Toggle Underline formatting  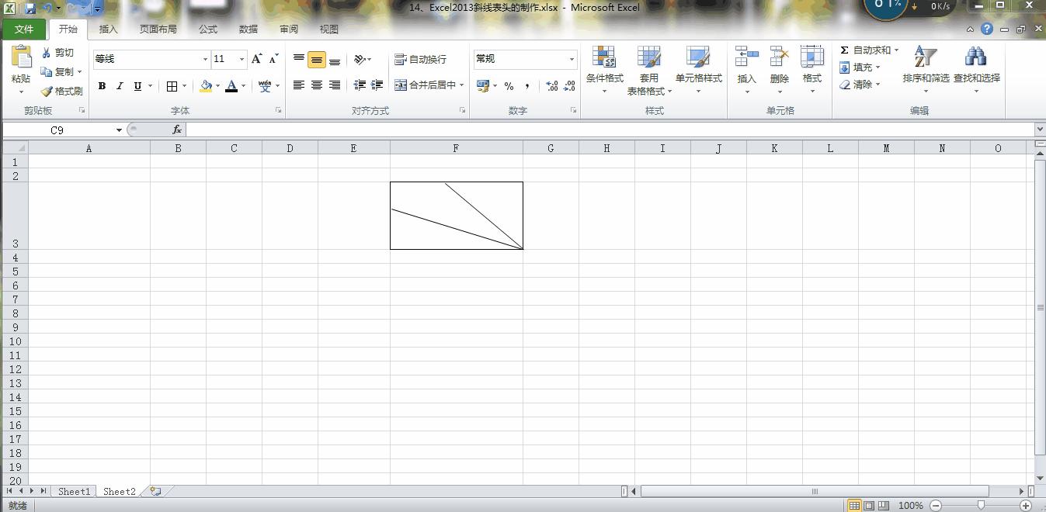(137, 86)
